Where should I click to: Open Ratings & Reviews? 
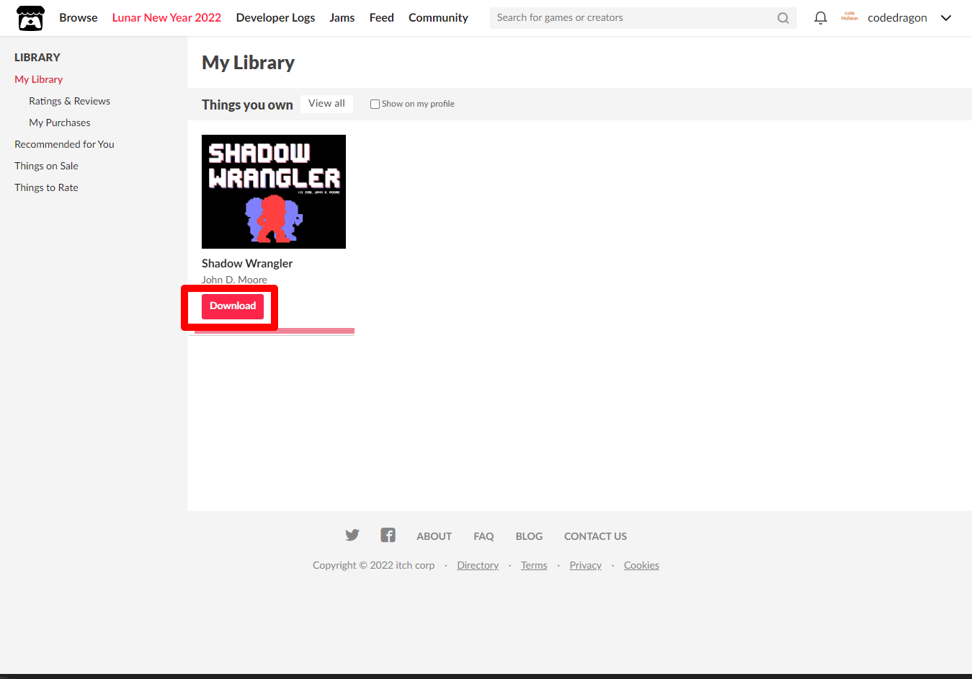[69, 101]
